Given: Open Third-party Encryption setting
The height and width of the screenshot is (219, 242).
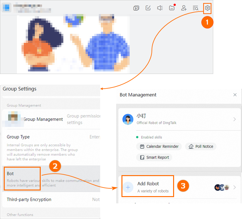Looking at the screenshot, I should pos(51,200).
